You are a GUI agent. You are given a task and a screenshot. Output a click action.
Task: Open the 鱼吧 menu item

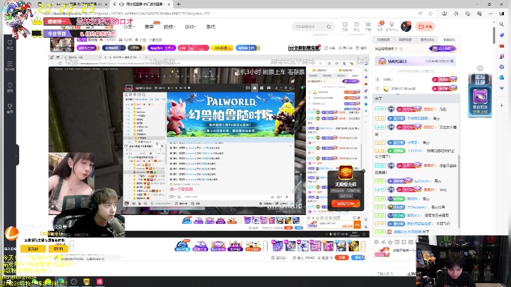pyautogui.click(x=211, y=27)
